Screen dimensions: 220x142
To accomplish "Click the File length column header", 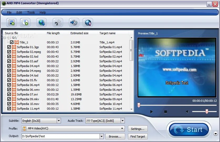I will [57, 33].
